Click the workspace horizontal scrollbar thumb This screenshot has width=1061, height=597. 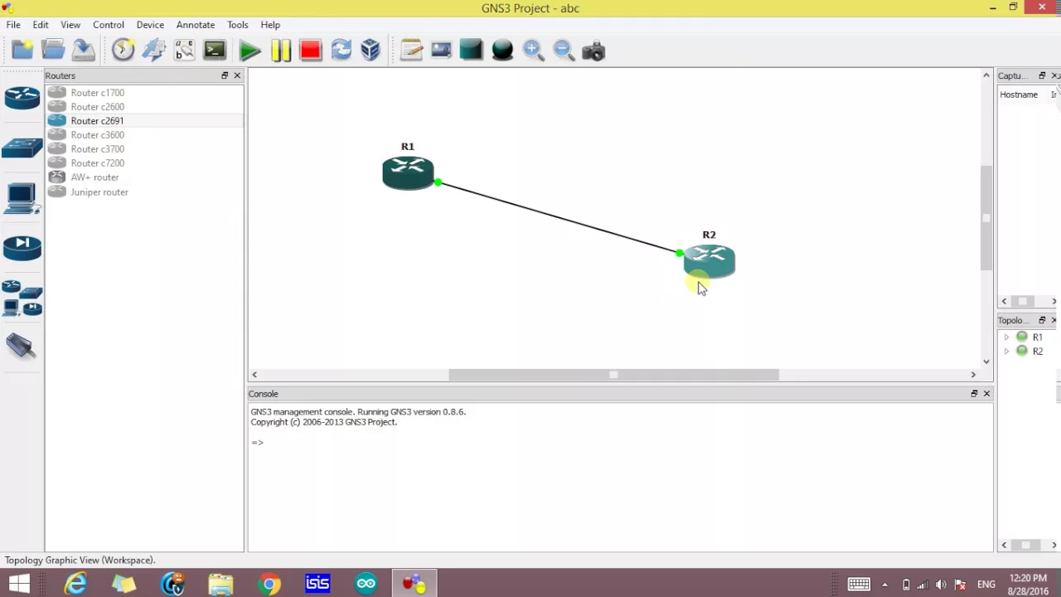coord(613,375)
